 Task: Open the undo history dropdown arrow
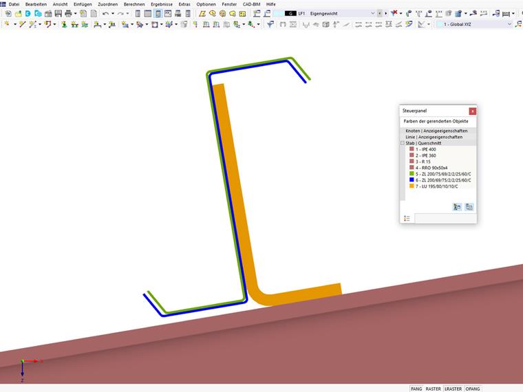tap(113, 14)
